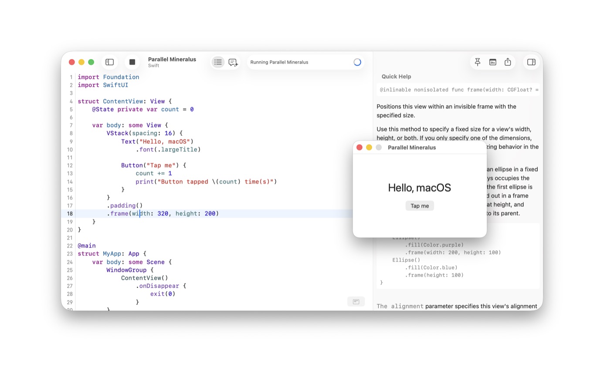The width and height of the screenshot is (604, 377).
Task: Click 'struct ContentView: View {' line
Action: [x=125, y=101]
